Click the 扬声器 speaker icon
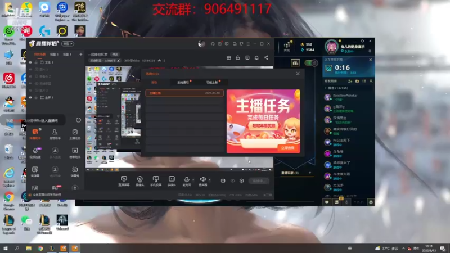 (x=202, y=179)
